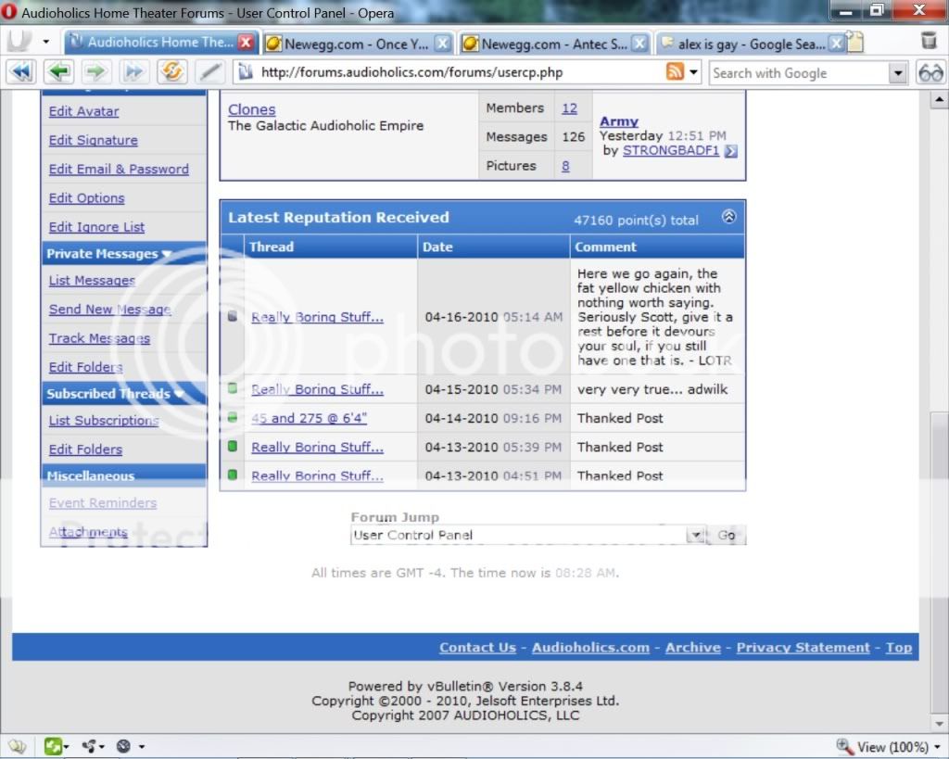The height and width of the screenshot is (759, 949).
Task: Open the View 100% zoom dropdown
Action: pyautogui.click(x=937, y=747)
